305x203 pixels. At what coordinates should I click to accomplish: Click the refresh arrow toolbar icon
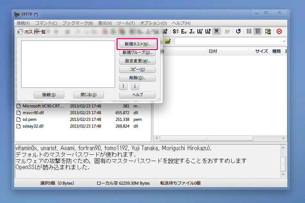click(x=238, y=31)
